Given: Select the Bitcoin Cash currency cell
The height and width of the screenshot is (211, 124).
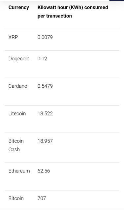Looking at the screenshot, I should (x=16, y=145).
